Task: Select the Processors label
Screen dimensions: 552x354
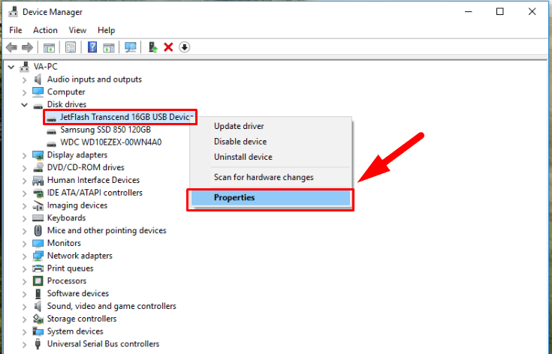Action: click(67, 281)
